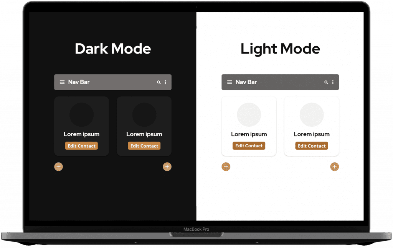Click Lorem ipsum on right Dark Mode card
Image resolution: width=393 pixels, height=248 pixels.
(x=144, y=134)
